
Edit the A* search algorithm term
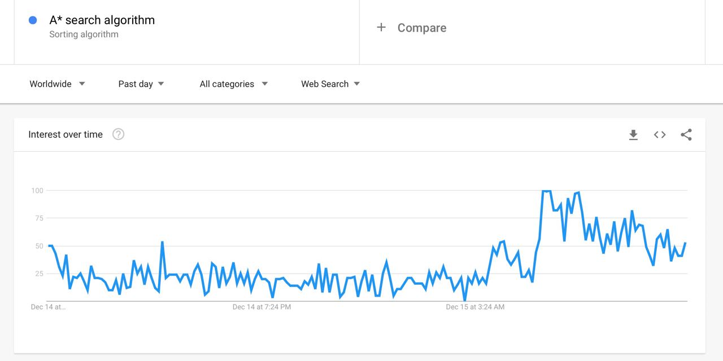point(102,20)
